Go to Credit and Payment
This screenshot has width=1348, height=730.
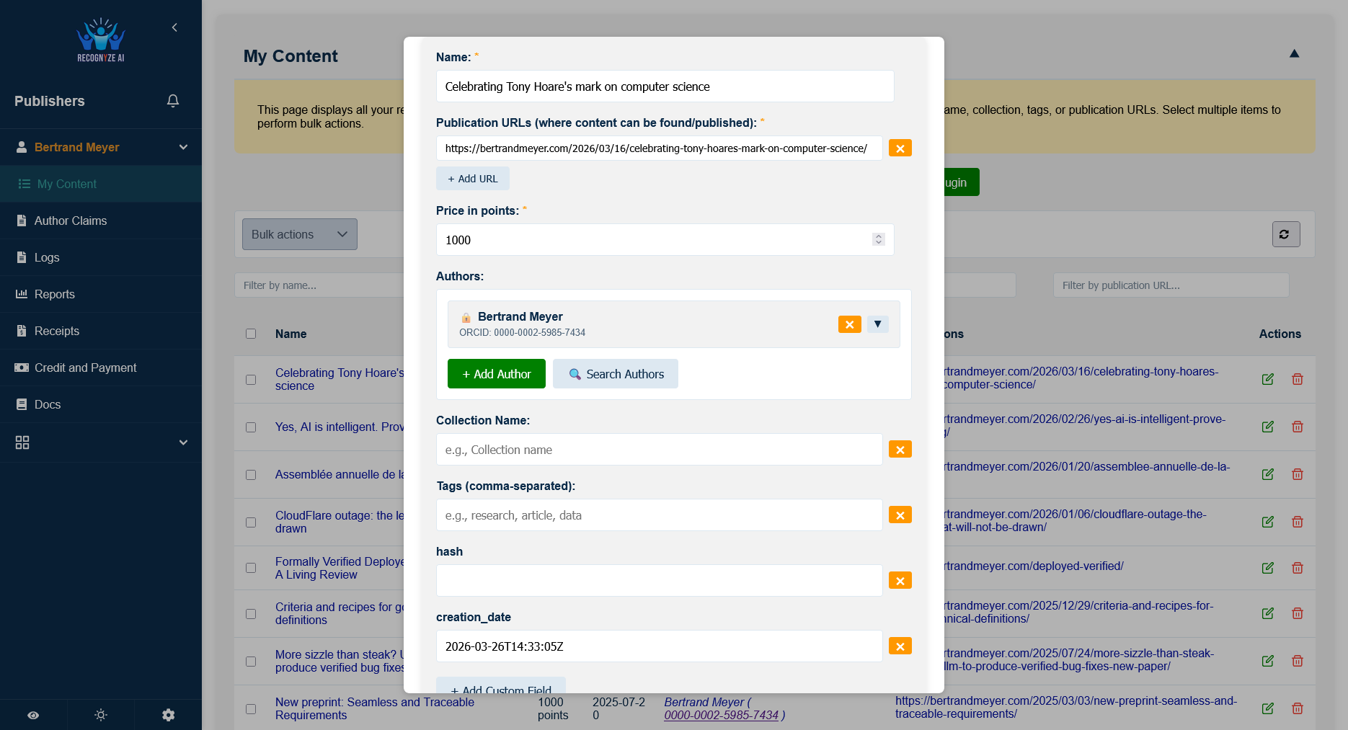101,368
